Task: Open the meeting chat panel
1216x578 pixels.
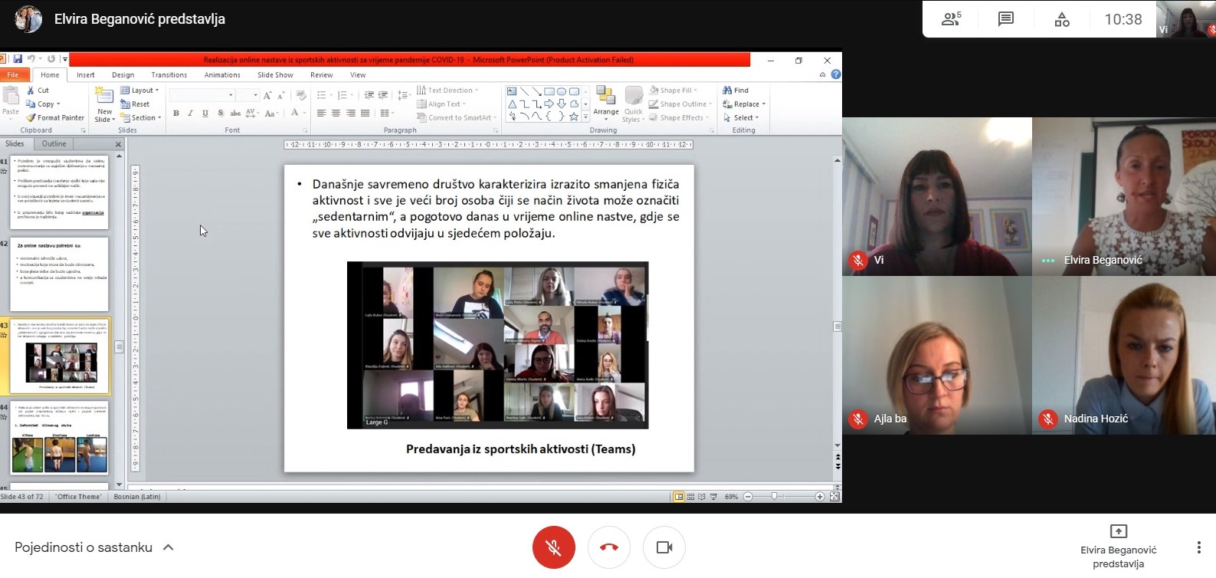Action: [1006, 19]
